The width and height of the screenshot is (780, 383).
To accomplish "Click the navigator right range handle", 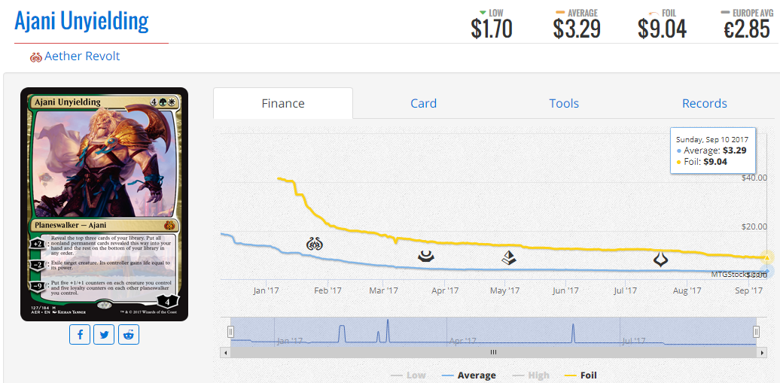I will point(756,332).
